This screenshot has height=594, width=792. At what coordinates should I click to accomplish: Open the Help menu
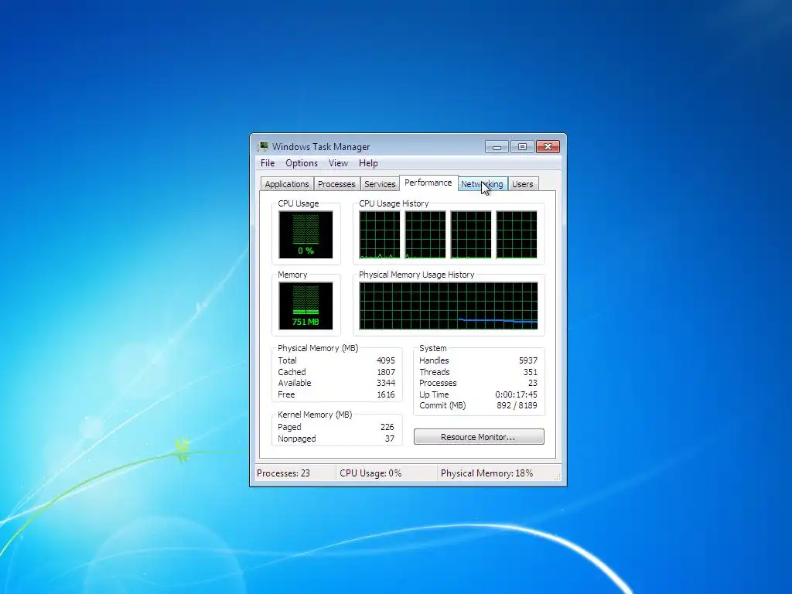[368, 163]
